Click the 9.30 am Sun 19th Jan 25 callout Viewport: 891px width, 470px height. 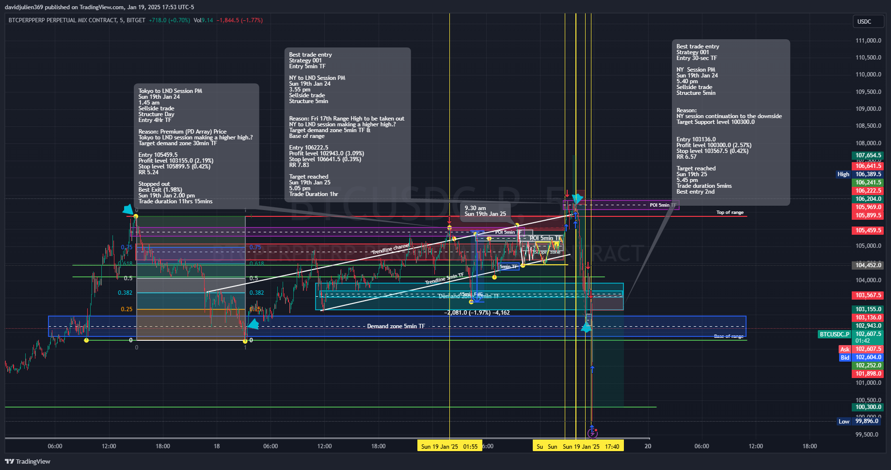[x=485, y=211]
